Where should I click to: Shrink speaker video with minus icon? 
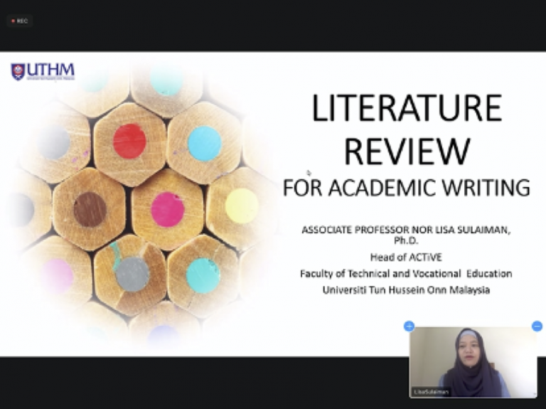537,326
